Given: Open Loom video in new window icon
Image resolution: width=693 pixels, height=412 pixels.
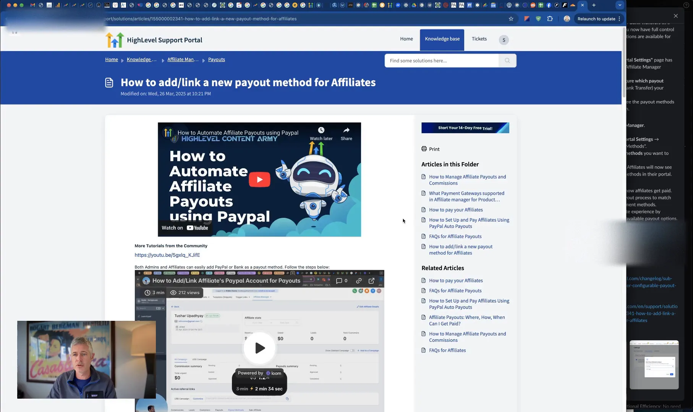Looking at the screenshot, I should (371, 281).
